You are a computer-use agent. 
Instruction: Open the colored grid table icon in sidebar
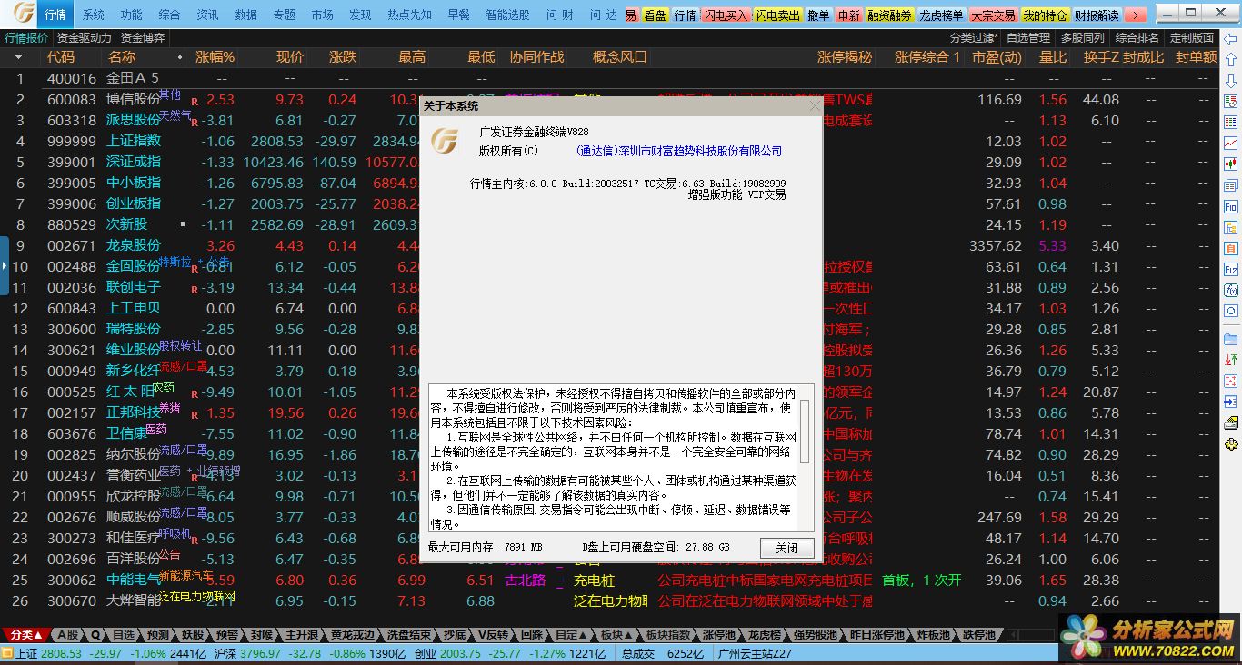coord(1230,123)
